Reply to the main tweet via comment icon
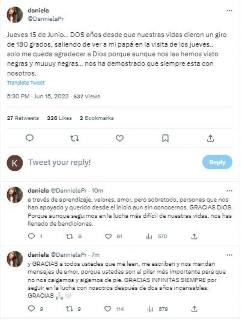 tap(30, 138)
